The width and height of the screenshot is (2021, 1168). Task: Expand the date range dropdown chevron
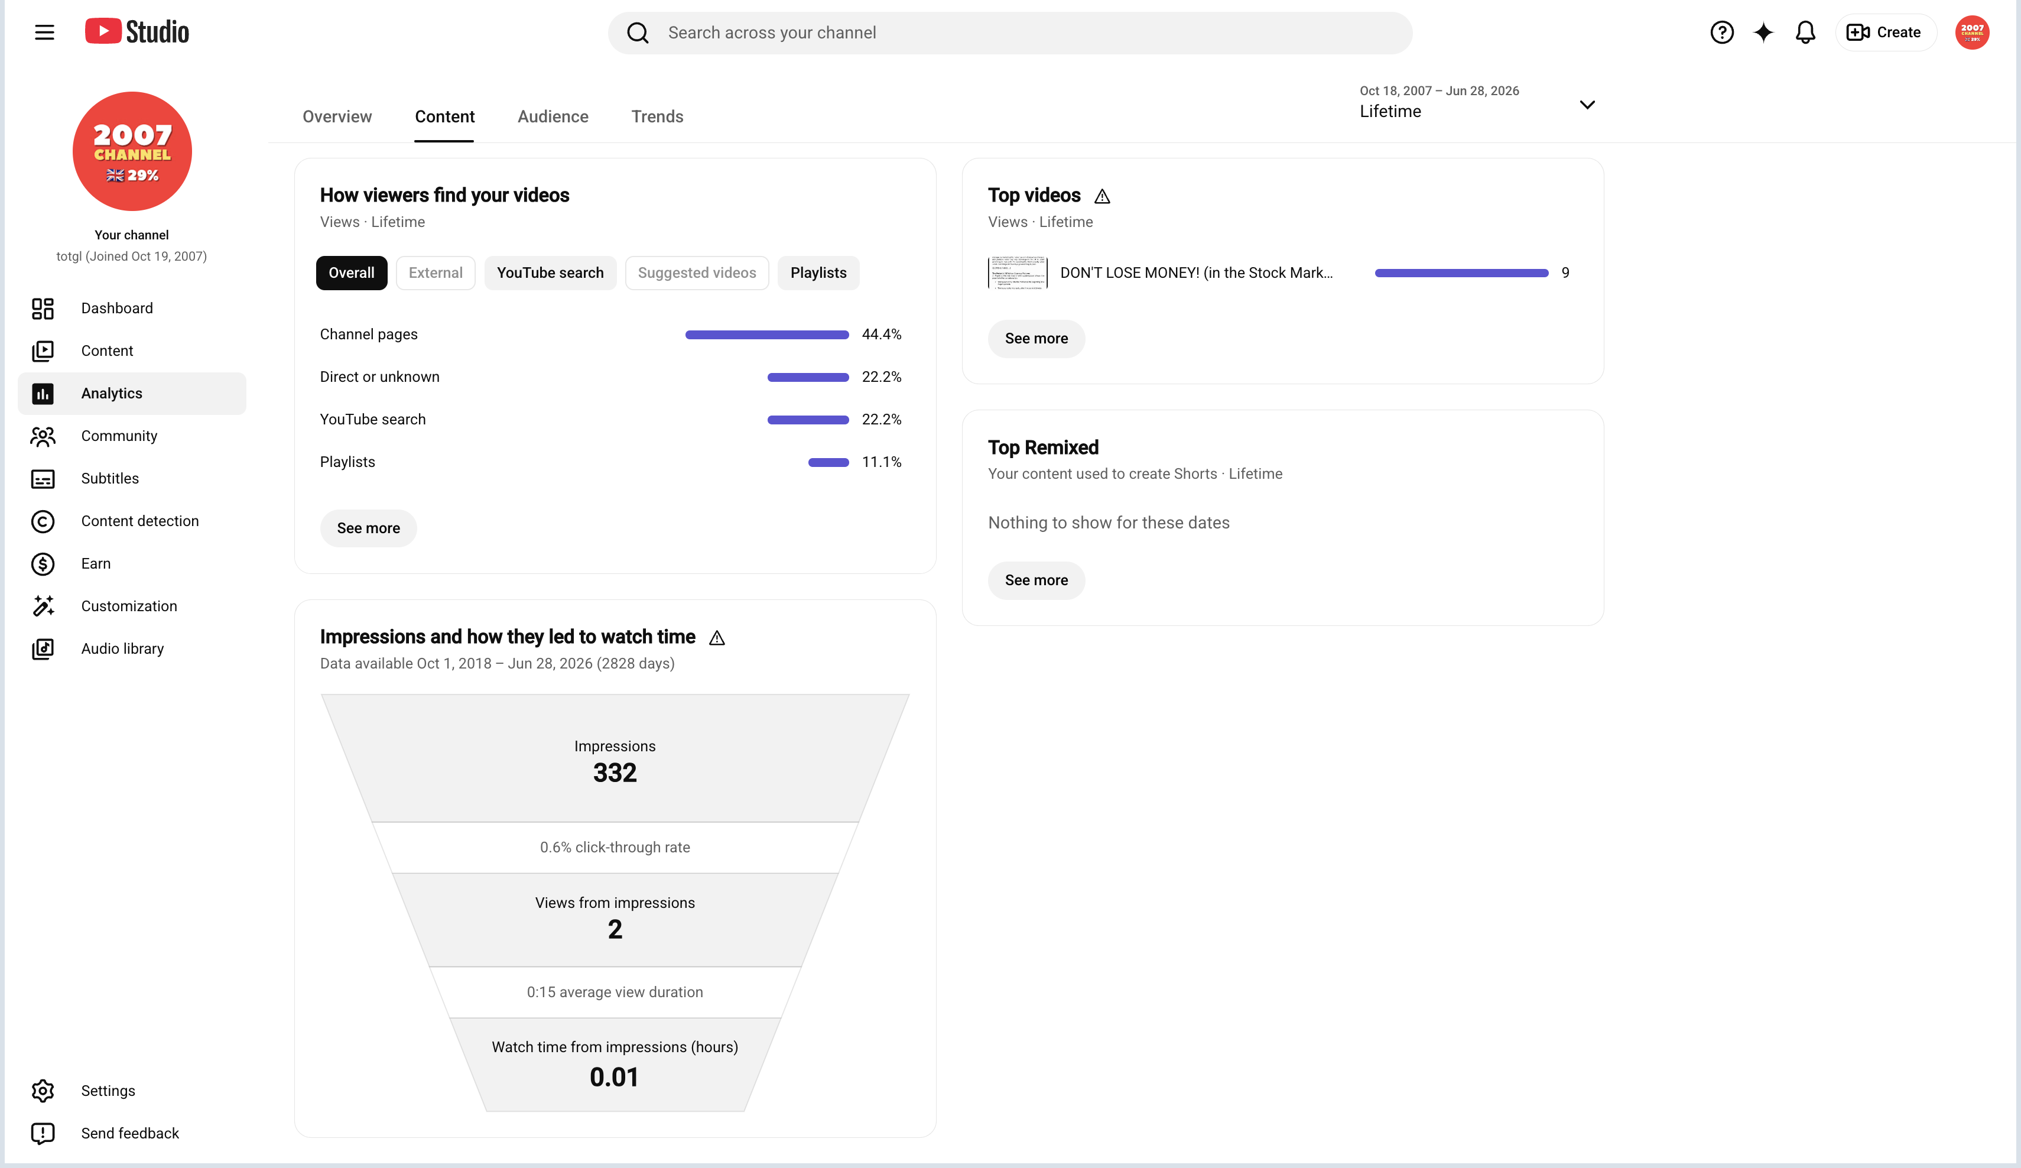pyautogui.click(x=1586, y=105)
